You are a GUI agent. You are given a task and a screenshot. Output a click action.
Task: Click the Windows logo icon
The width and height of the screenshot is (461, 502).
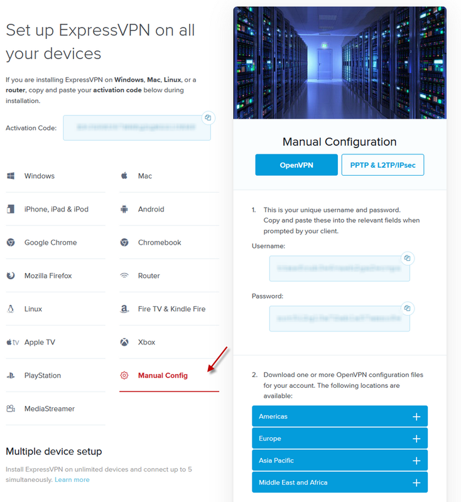click(11, 176)
